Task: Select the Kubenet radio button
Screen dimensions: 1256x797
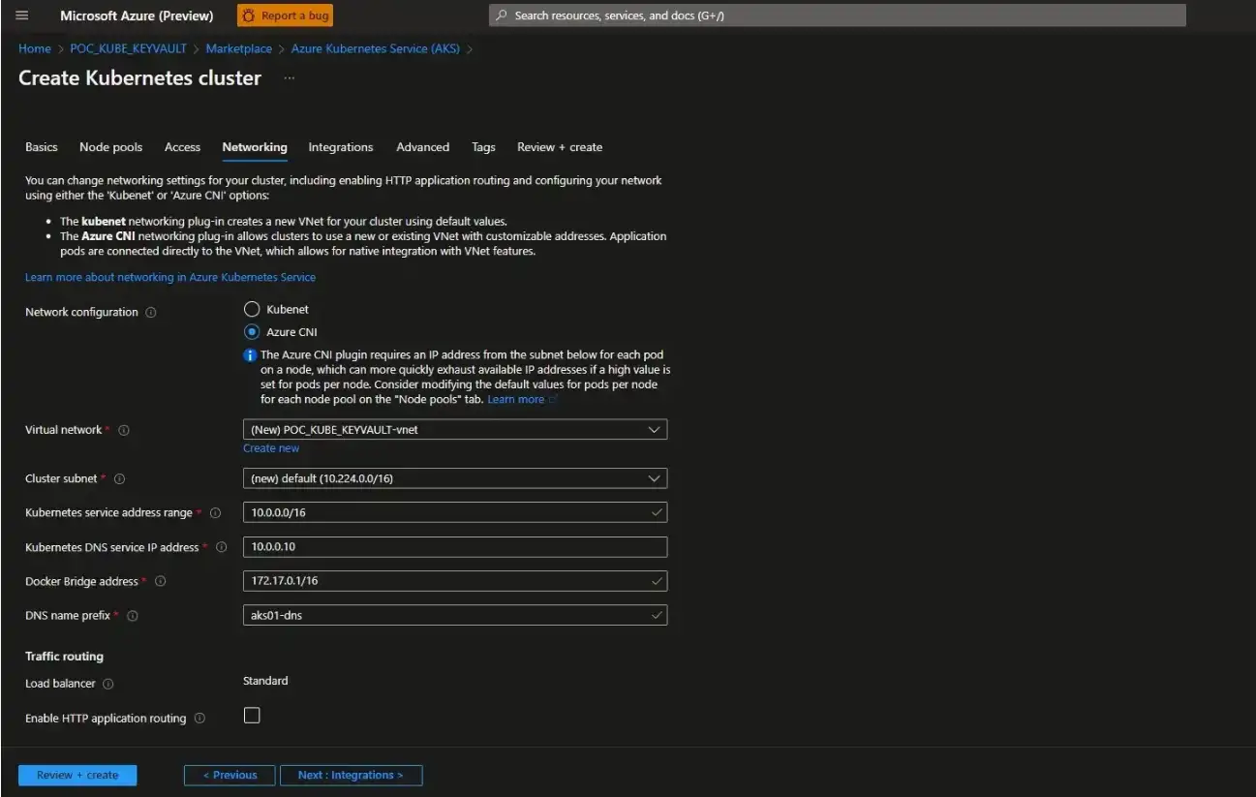Action: pos(252,309)
